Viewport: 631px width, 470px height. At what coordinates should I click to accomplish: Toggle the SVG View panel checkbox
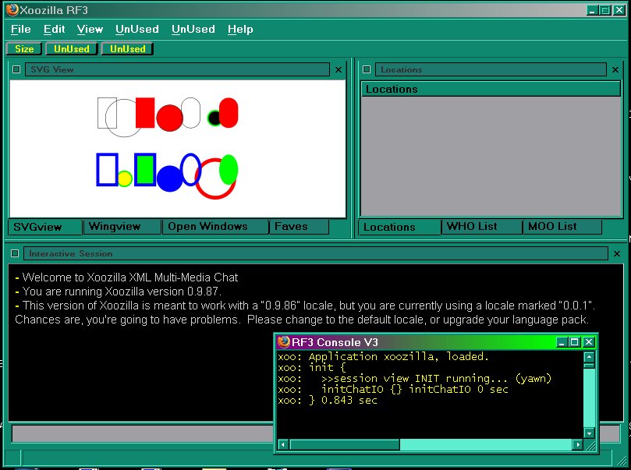coord(16,69)
